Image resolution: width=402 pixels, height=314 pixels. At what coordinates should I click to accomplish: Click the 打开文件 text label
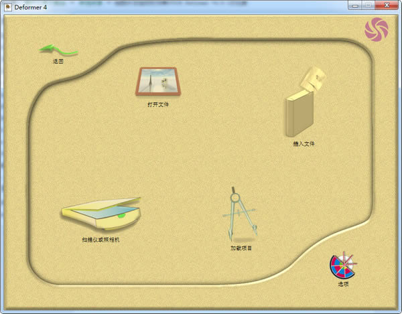click(x=158, y=104)
